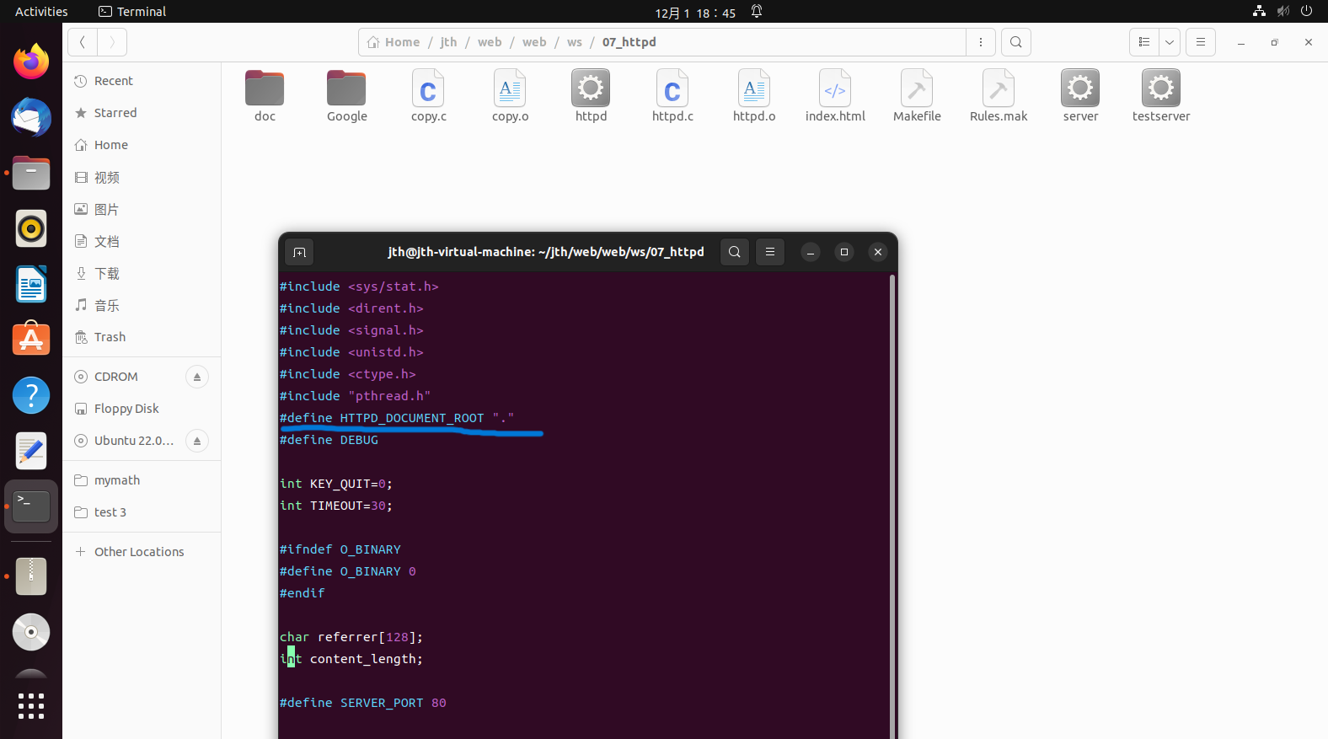
Task: Click the HTTPD_DOCUMENT_ROOT define line
Action: [x=397, y=418]
